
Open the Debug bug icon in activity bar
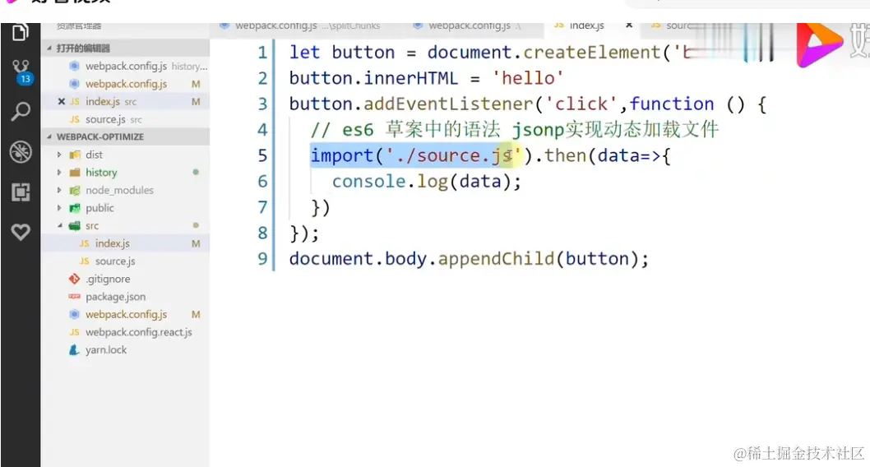click(x=21, y=151)
